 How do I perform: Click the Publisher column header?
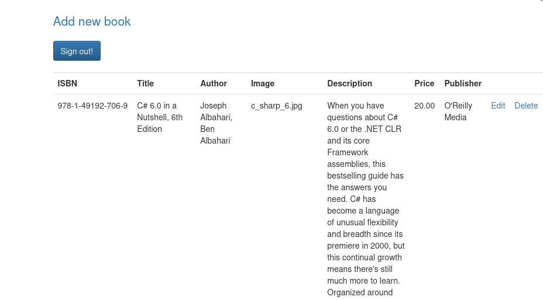point(463,83)
